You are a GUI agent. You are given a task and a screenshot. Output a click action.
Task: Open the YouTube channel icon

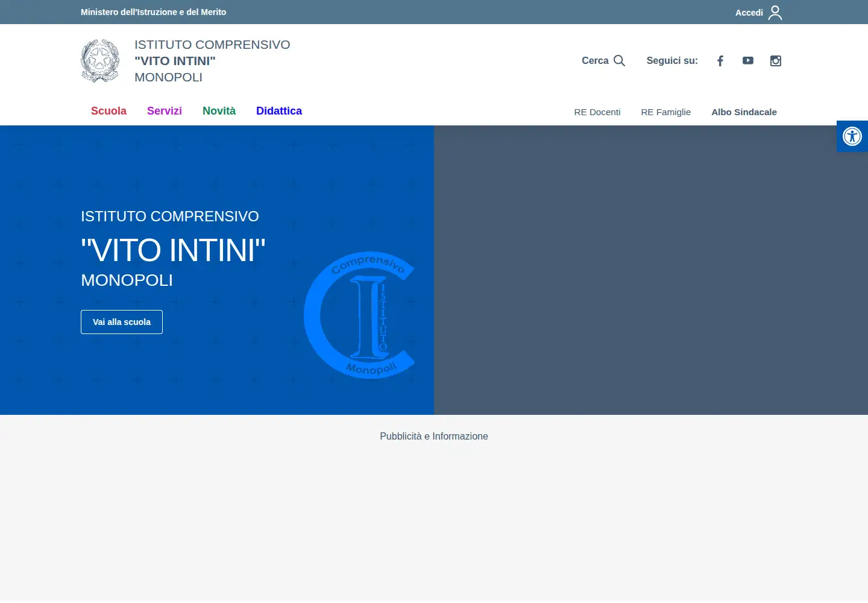tap(748, 61)
